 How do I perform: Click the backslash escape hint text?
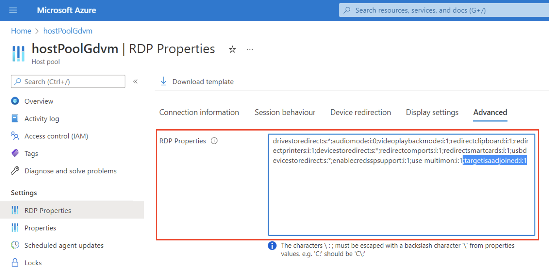(x=397, y=250)
